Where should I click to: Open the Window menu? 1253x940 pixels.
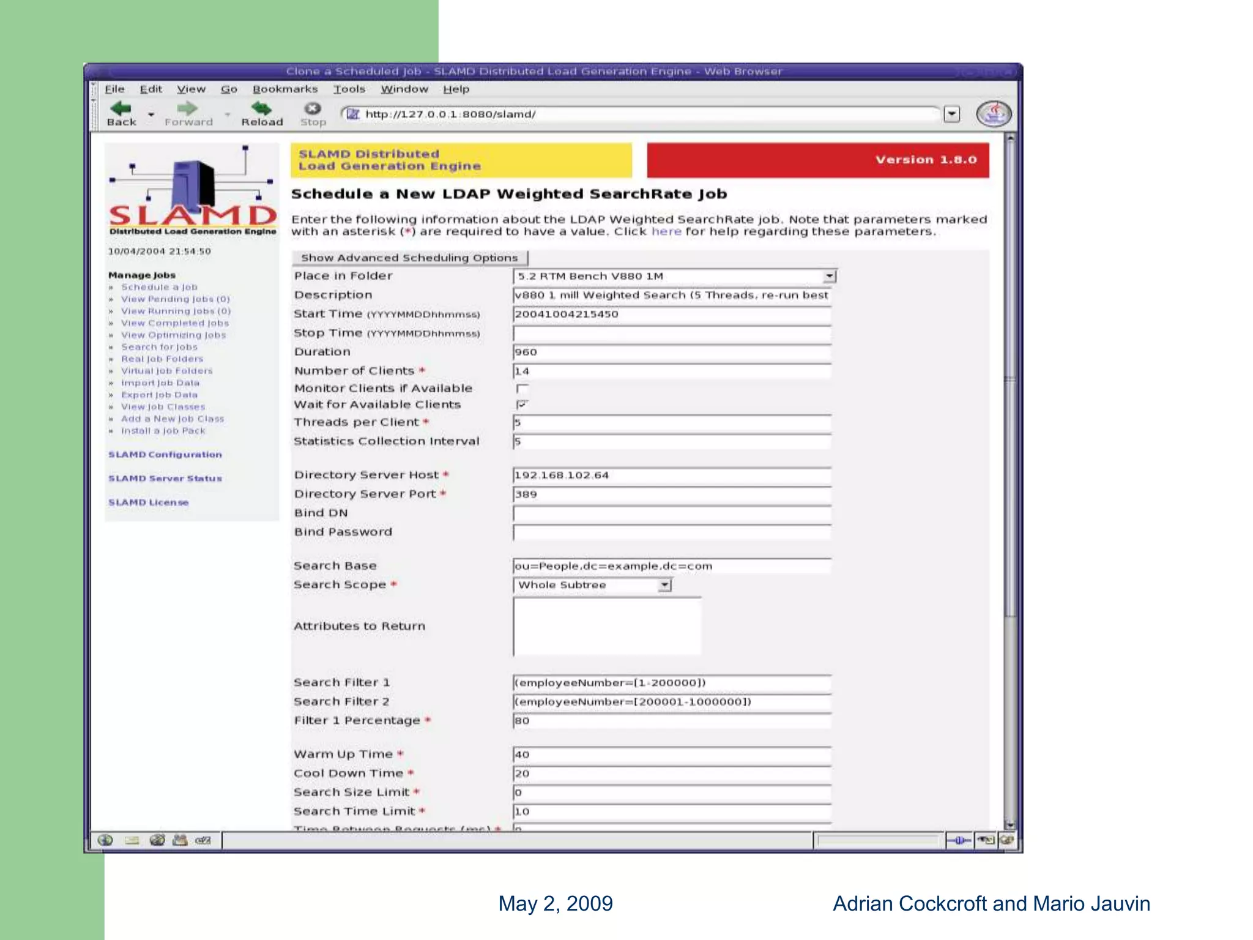pyautogui.click(x=404, y=89)
